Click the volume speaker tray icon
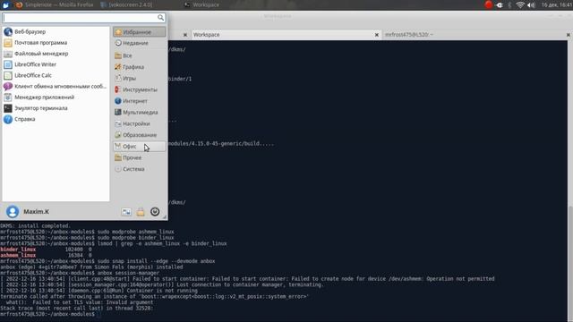This screenshot has width=573, height=322. (531, 5)
